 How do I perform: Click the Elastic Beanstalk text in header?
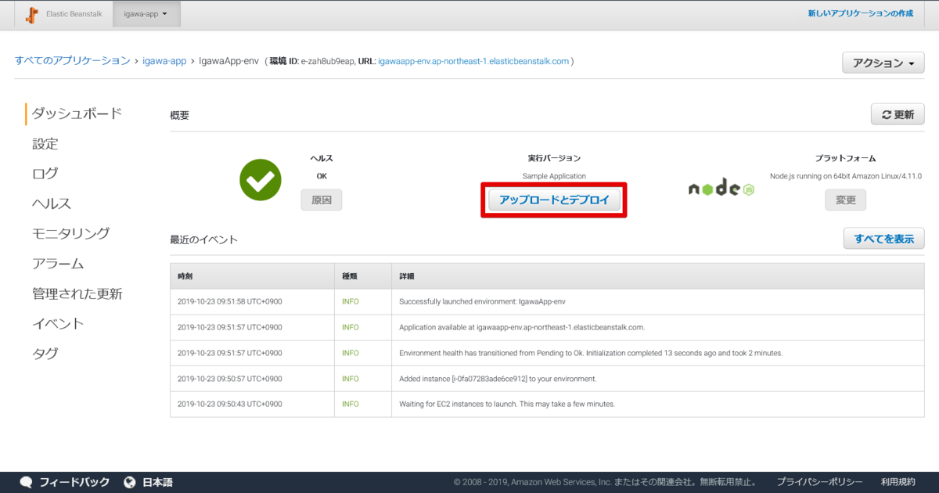pyautogui.click(x=74, y=14)
